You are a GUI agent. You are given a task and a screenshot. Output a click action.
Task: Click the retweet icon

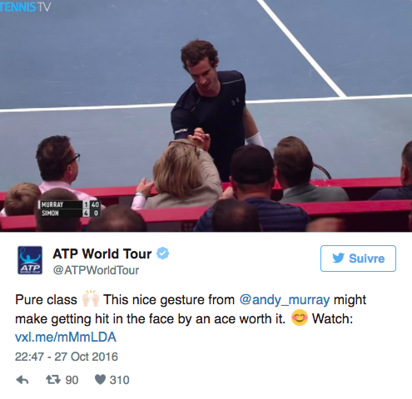pos(53,380)
